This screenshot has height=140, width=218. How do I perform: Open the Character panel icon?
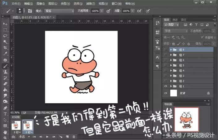tap(157, 57)
